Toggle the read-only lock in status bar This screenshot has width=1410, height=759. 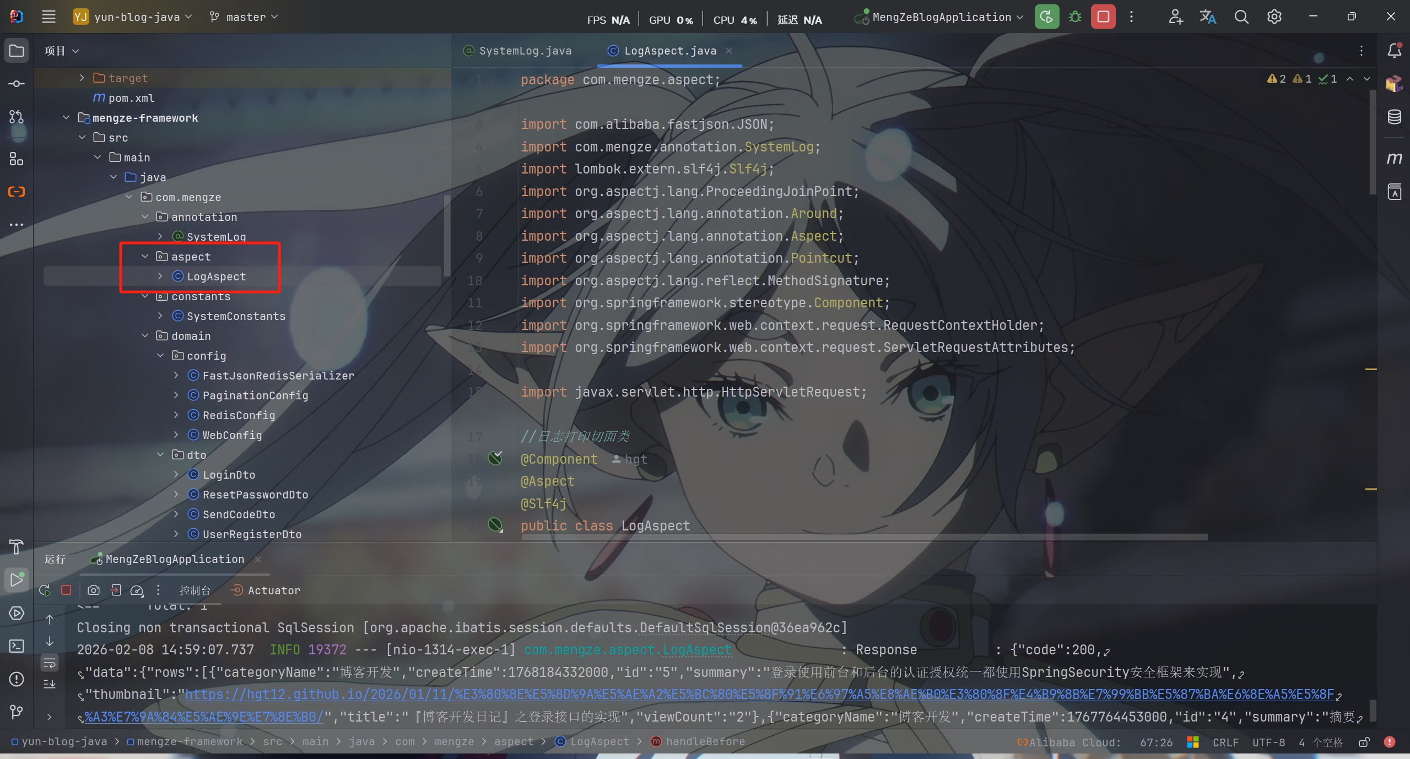[1364, 742]
